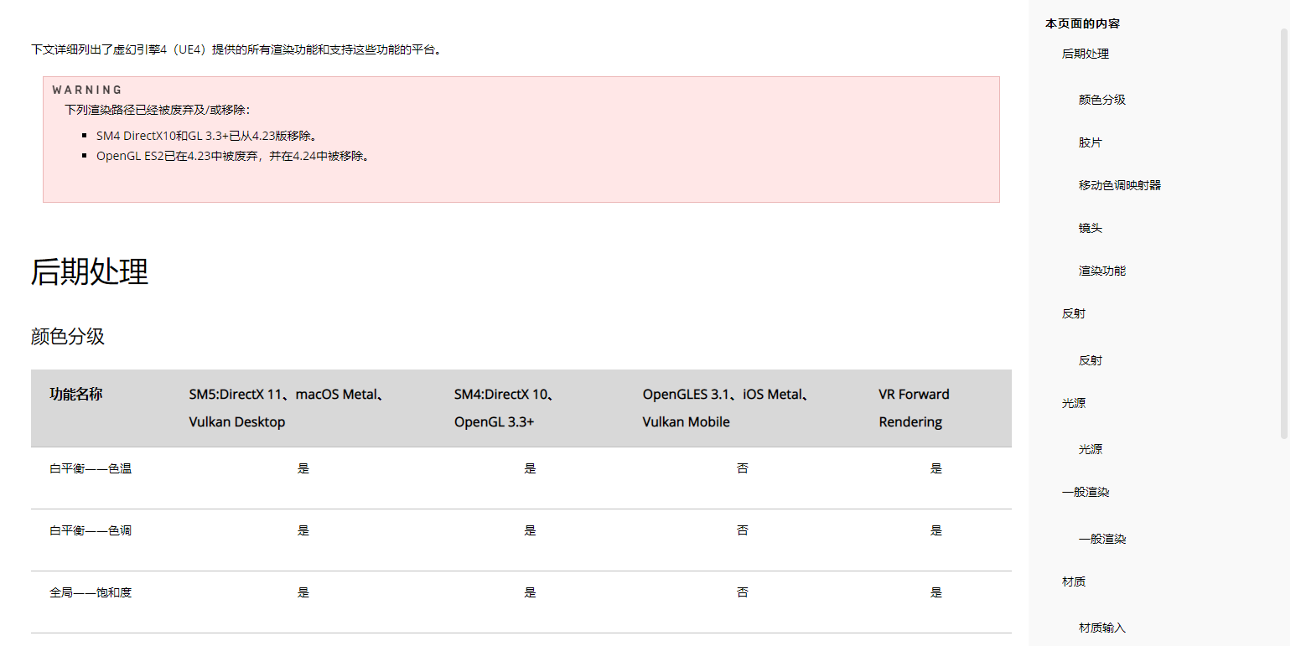Click the large 后期处理 page heading
Viewport: 1301px width, 646px height.
(90, 271)
